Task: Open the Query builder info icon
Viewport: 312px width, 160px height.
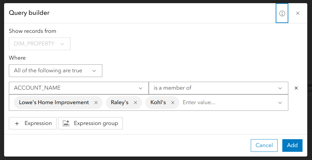Action: pos(282,13)
